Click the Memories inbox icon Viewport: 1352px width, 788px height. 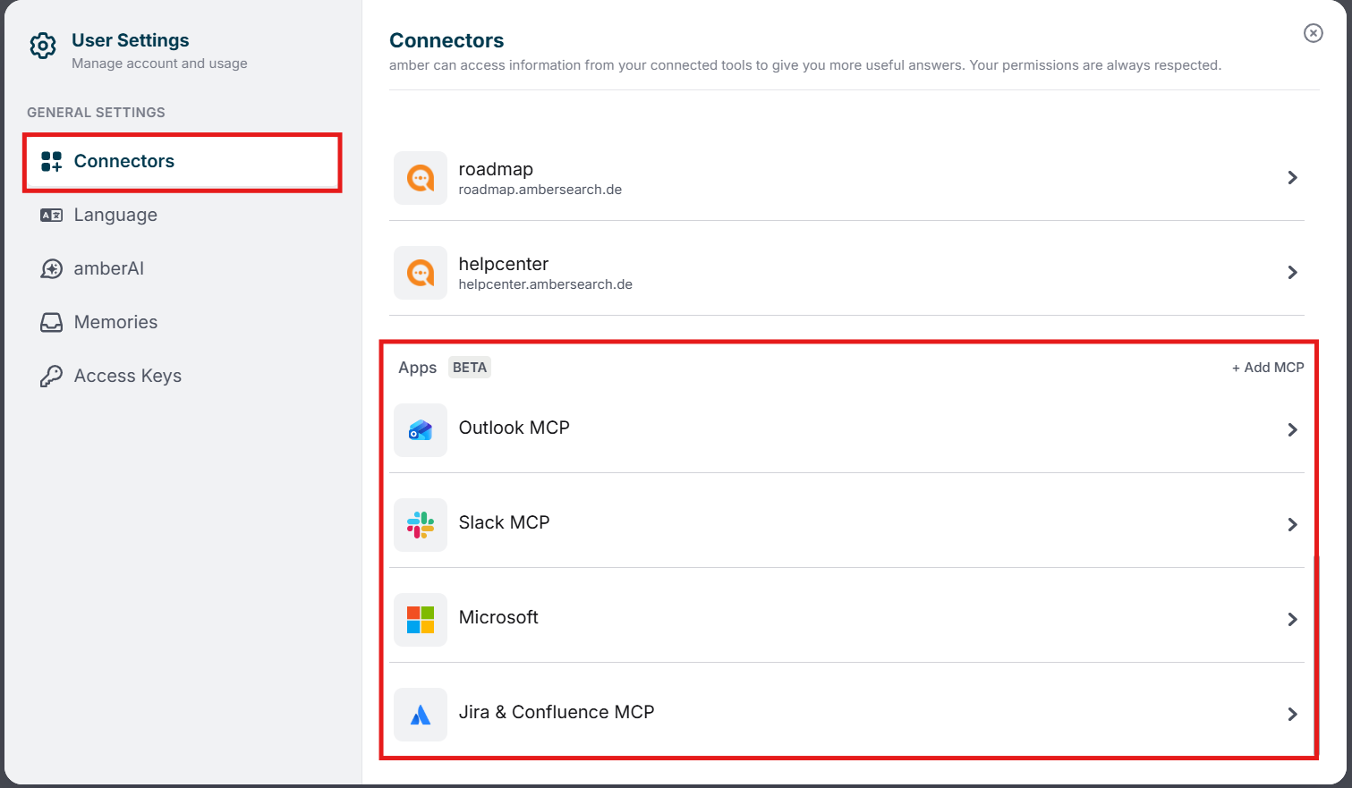click(52, 322)
